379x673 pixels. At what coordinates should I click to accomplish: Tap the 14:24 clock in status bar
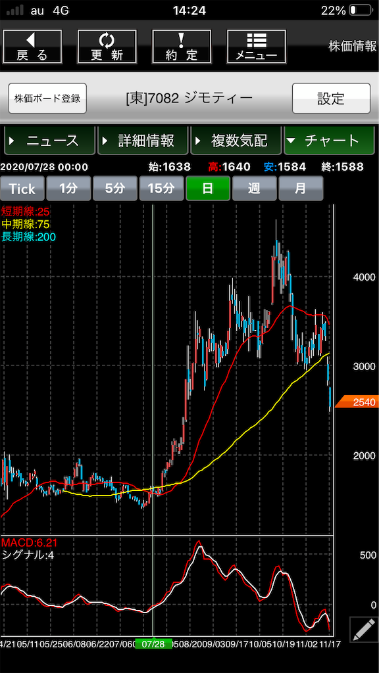189,11
